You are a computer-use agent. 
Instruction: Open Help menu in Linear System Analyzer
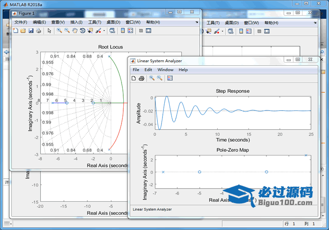pyautogui.click(x=183, y=70)
